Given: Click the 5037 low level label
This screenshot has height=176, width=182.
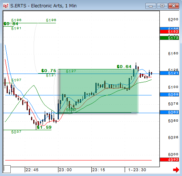Looking at the screenshot, I should pyautogui.click(x=16, y=132).
